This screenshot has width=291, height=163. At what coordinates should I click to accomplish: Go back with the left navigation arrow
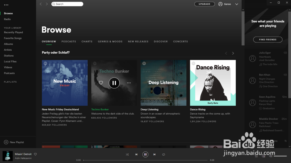click(x=41, y=4)
